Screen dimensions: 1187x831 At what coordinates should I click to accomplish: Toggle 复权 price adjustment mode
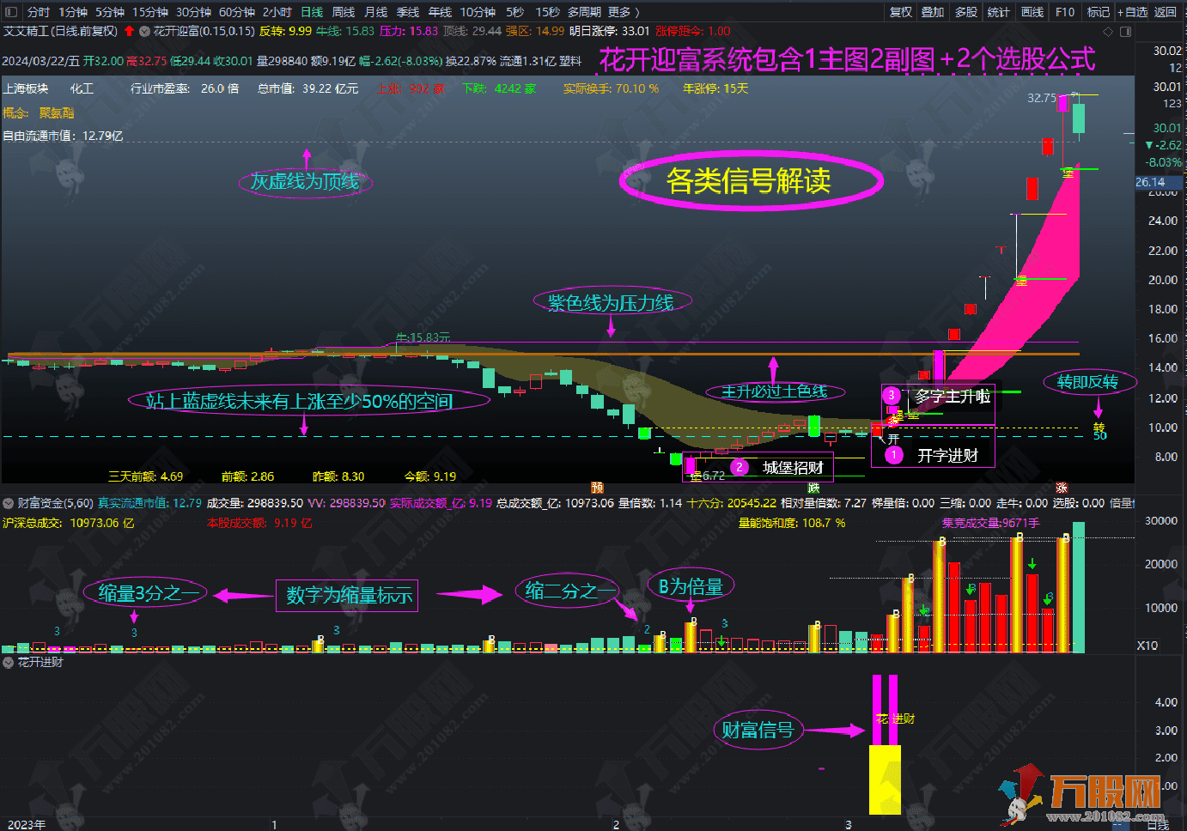point(899,12)
